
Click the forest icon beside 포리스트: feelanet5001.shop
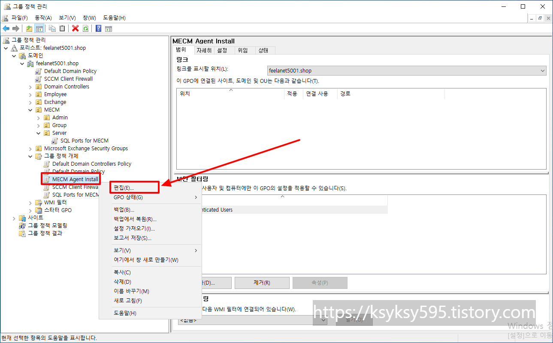click(x=15, y=48)
